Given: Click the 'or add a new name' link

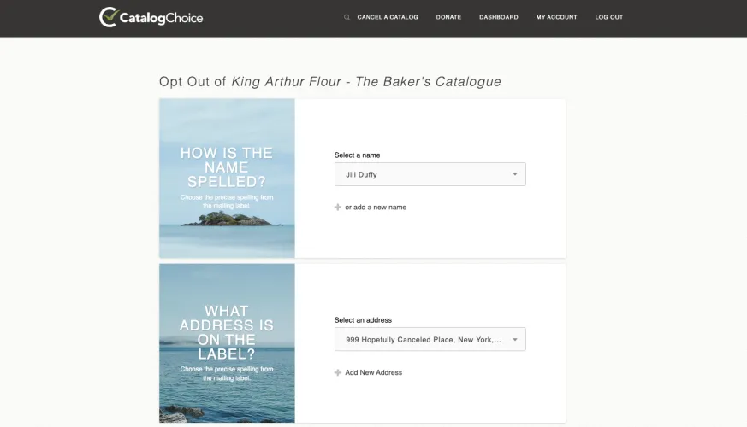Looking at the screenshot, I should pyautogui.click(x=376, y=208).
